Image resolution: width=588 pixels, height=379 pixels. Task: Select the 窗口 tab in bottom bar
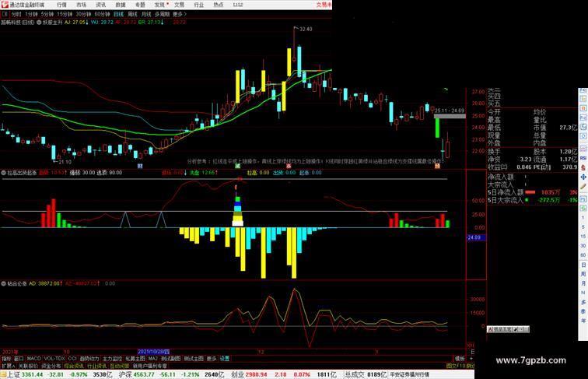click(x=19, y=359)
